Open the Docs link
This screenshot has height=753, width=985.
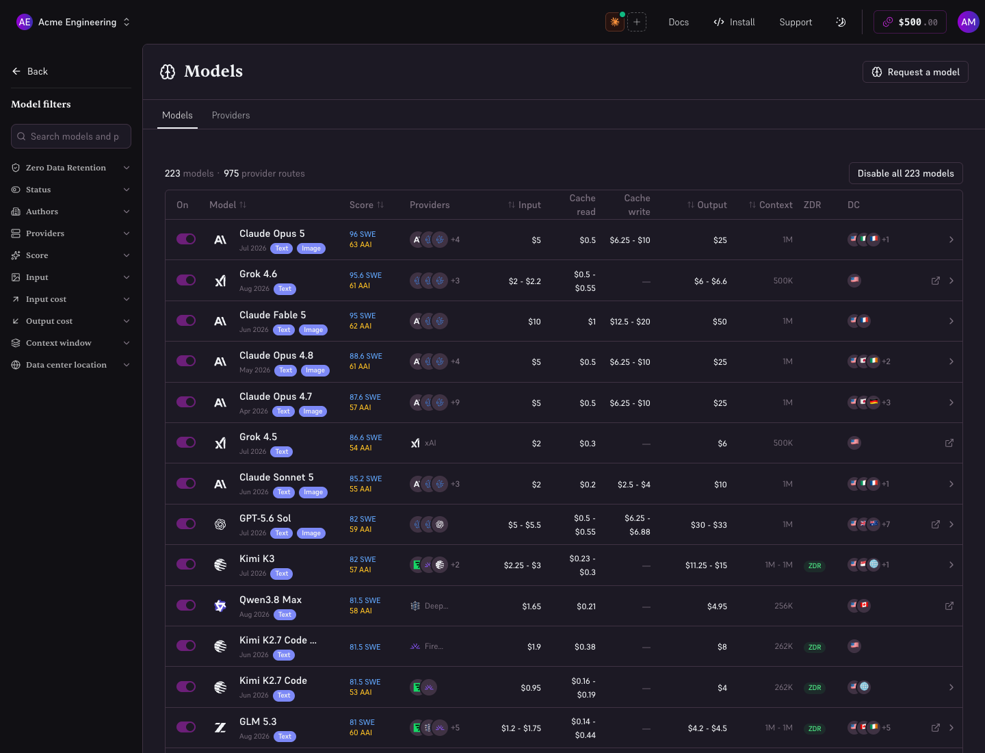coord(679,22)
